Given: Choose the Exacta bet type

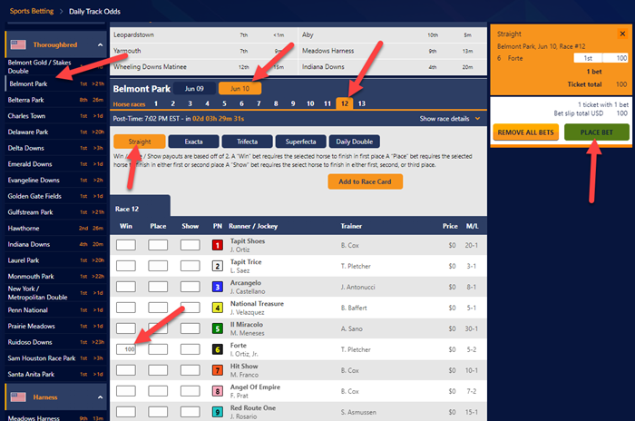Looking at the screenshot, I should [x=193, y=142].
